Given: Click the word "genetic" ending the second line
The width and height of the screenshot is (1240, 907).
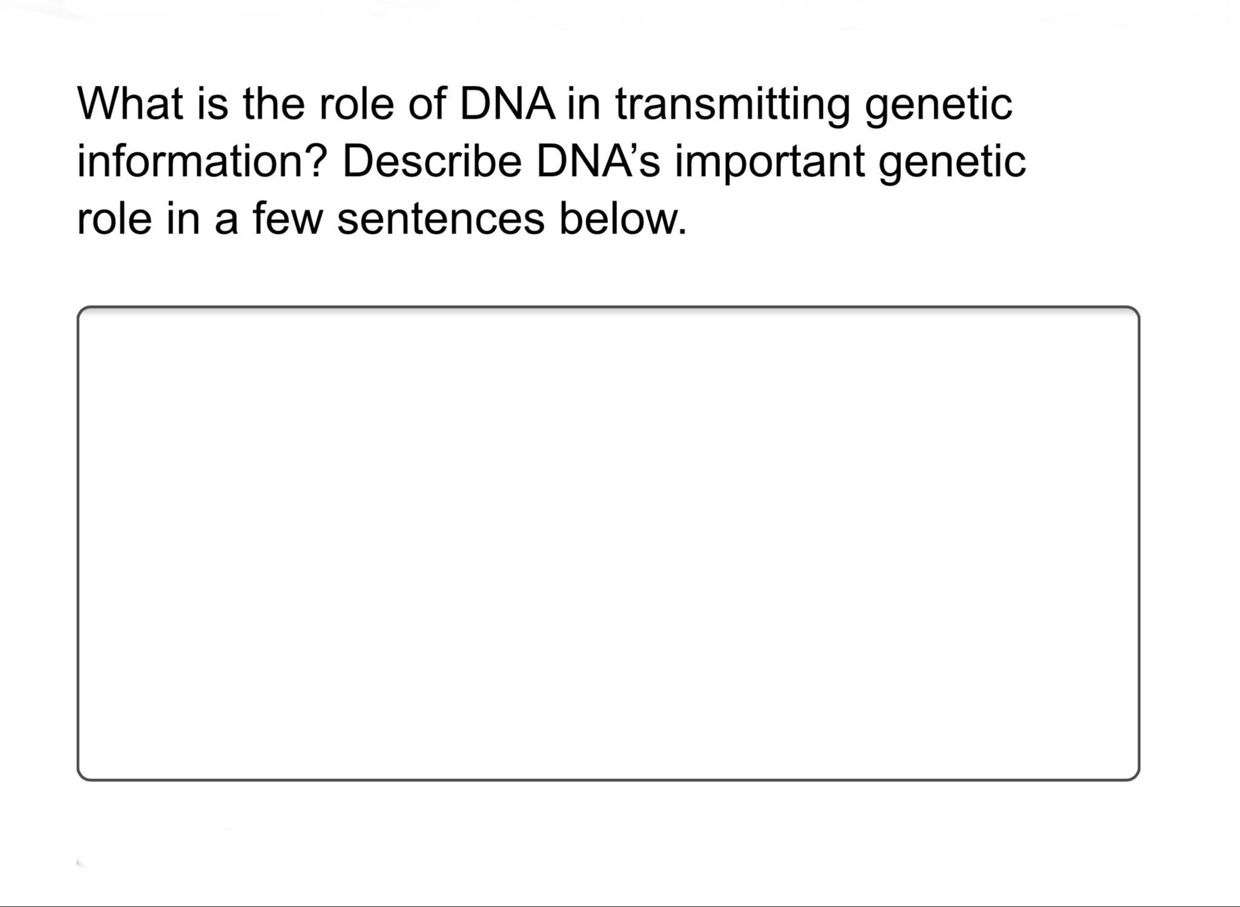Looking at the screenshot, I should click(952, 161).
